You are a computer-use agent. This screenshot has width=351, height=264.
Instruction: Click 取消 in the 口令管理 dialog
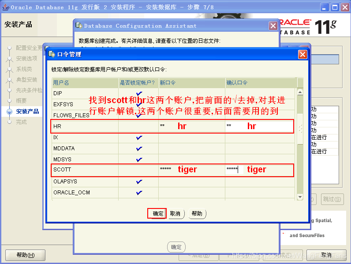coord(176,213)
